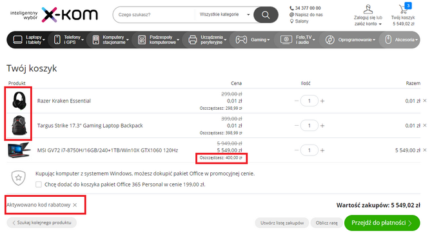
Task: Open the Salony stores link
Action: [302, 21]
